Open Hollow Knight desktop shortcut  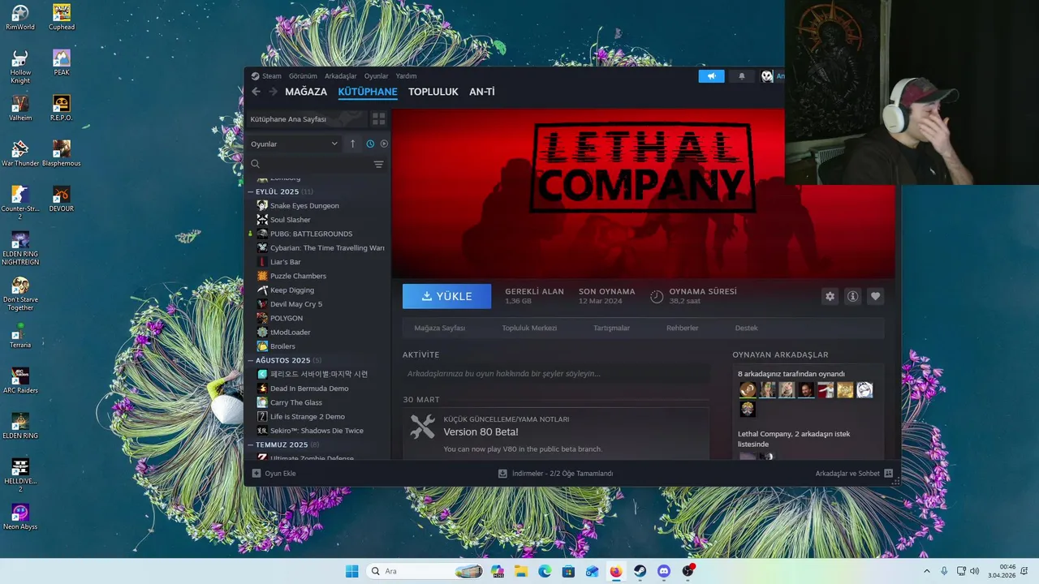pyautogui.click(x=20, y=67)
